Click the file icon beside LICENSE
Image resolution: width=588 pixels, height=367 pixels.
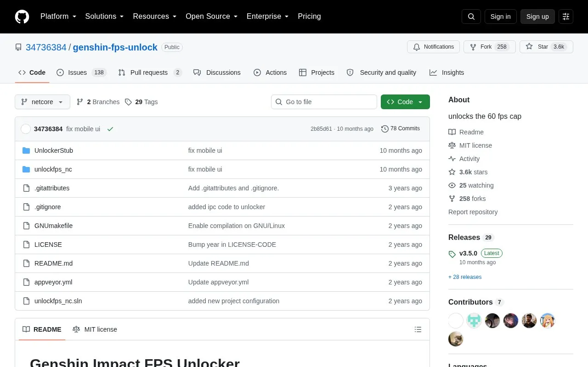[26, 245]
